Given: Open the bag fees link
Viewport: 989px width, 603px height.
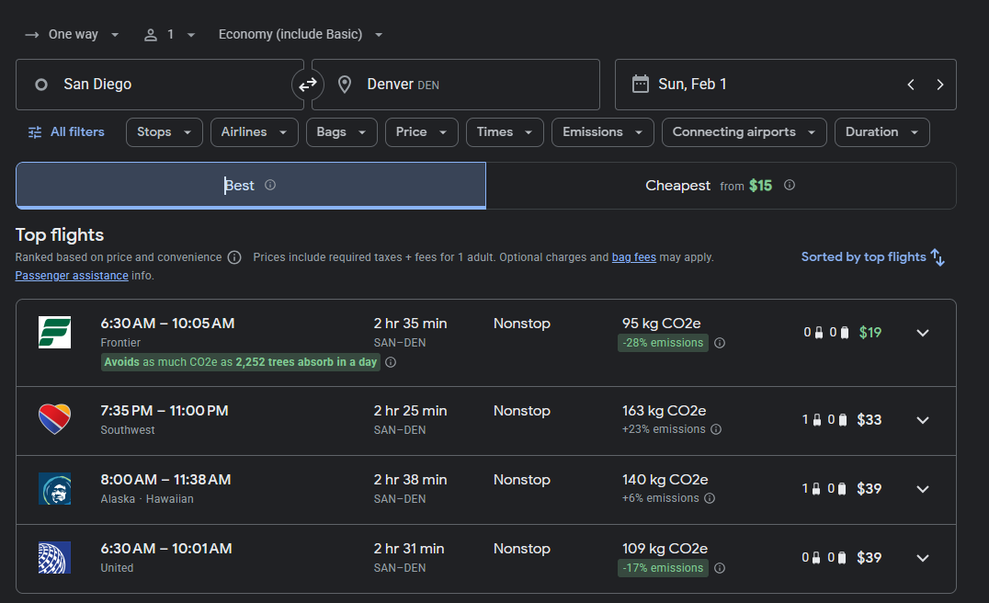Looking at the screenshot, I should pyautogui.click(x=633, y=257).
